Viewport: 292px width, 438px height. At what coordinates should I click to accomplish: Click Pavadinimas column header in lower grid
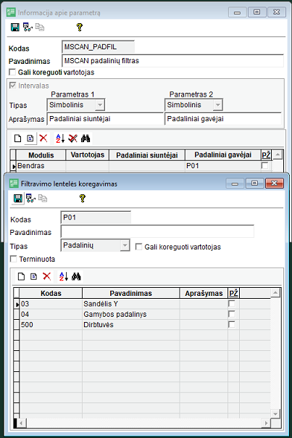130,293
